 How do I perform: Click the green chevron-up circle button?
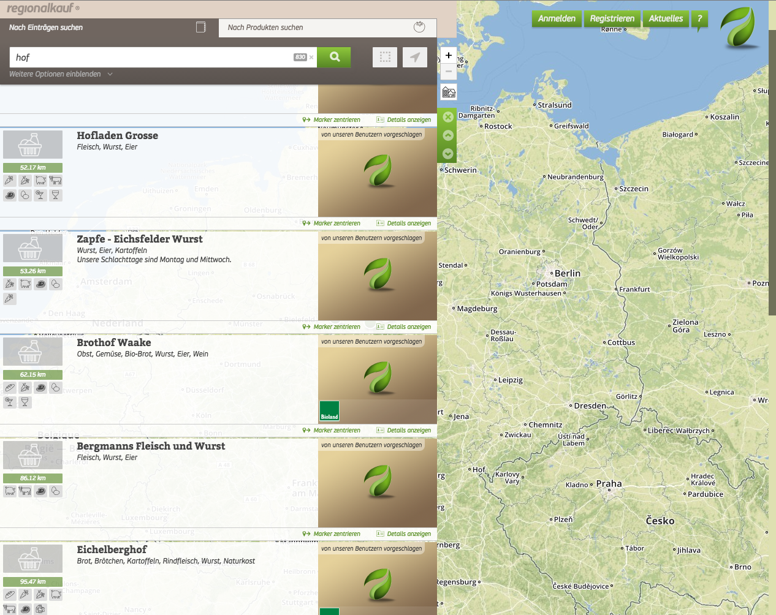click(x=448, y=135)
